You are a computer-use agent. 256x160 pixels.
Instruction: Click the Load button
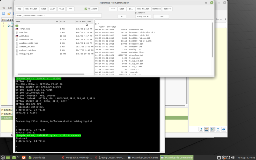pos(161,16)
